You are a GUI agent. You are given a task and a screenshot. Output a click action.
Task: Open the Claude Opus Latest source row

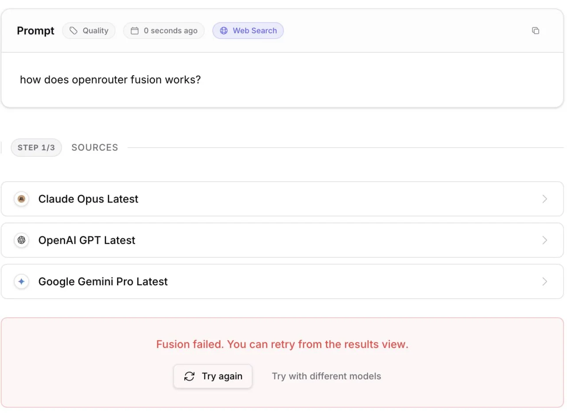(x=282, y=199)
